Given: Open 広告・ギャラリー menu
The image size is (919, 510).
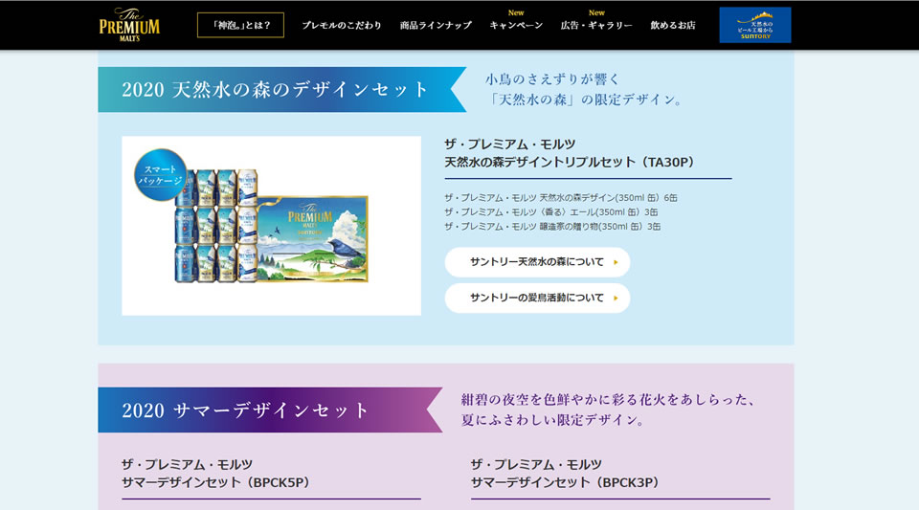Looking at the screenshot, I should click(596, 25).
